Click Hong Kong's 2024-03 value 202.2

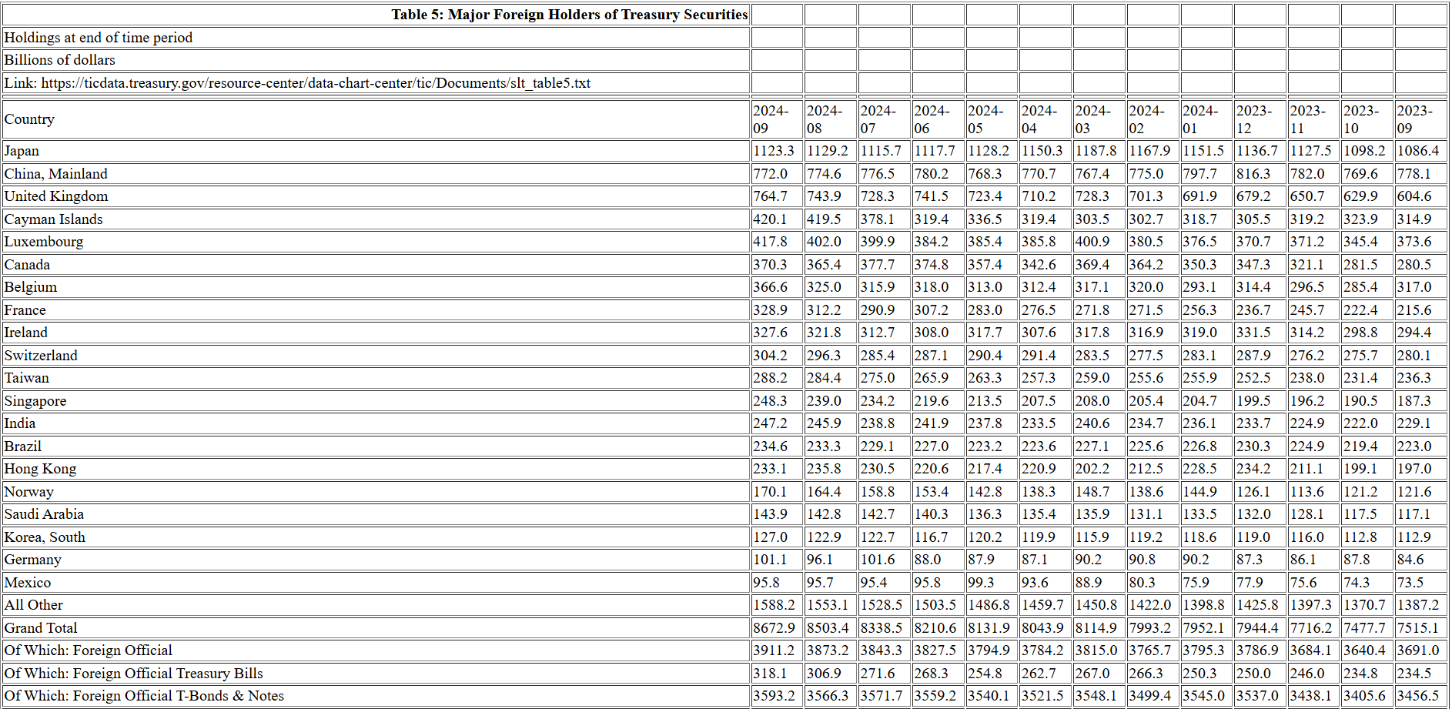click(1092, 469)
